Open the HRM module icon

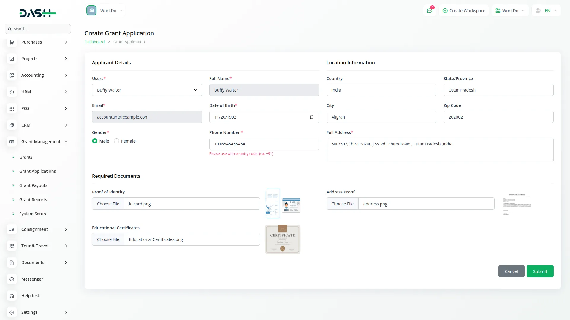pos(12,92)
